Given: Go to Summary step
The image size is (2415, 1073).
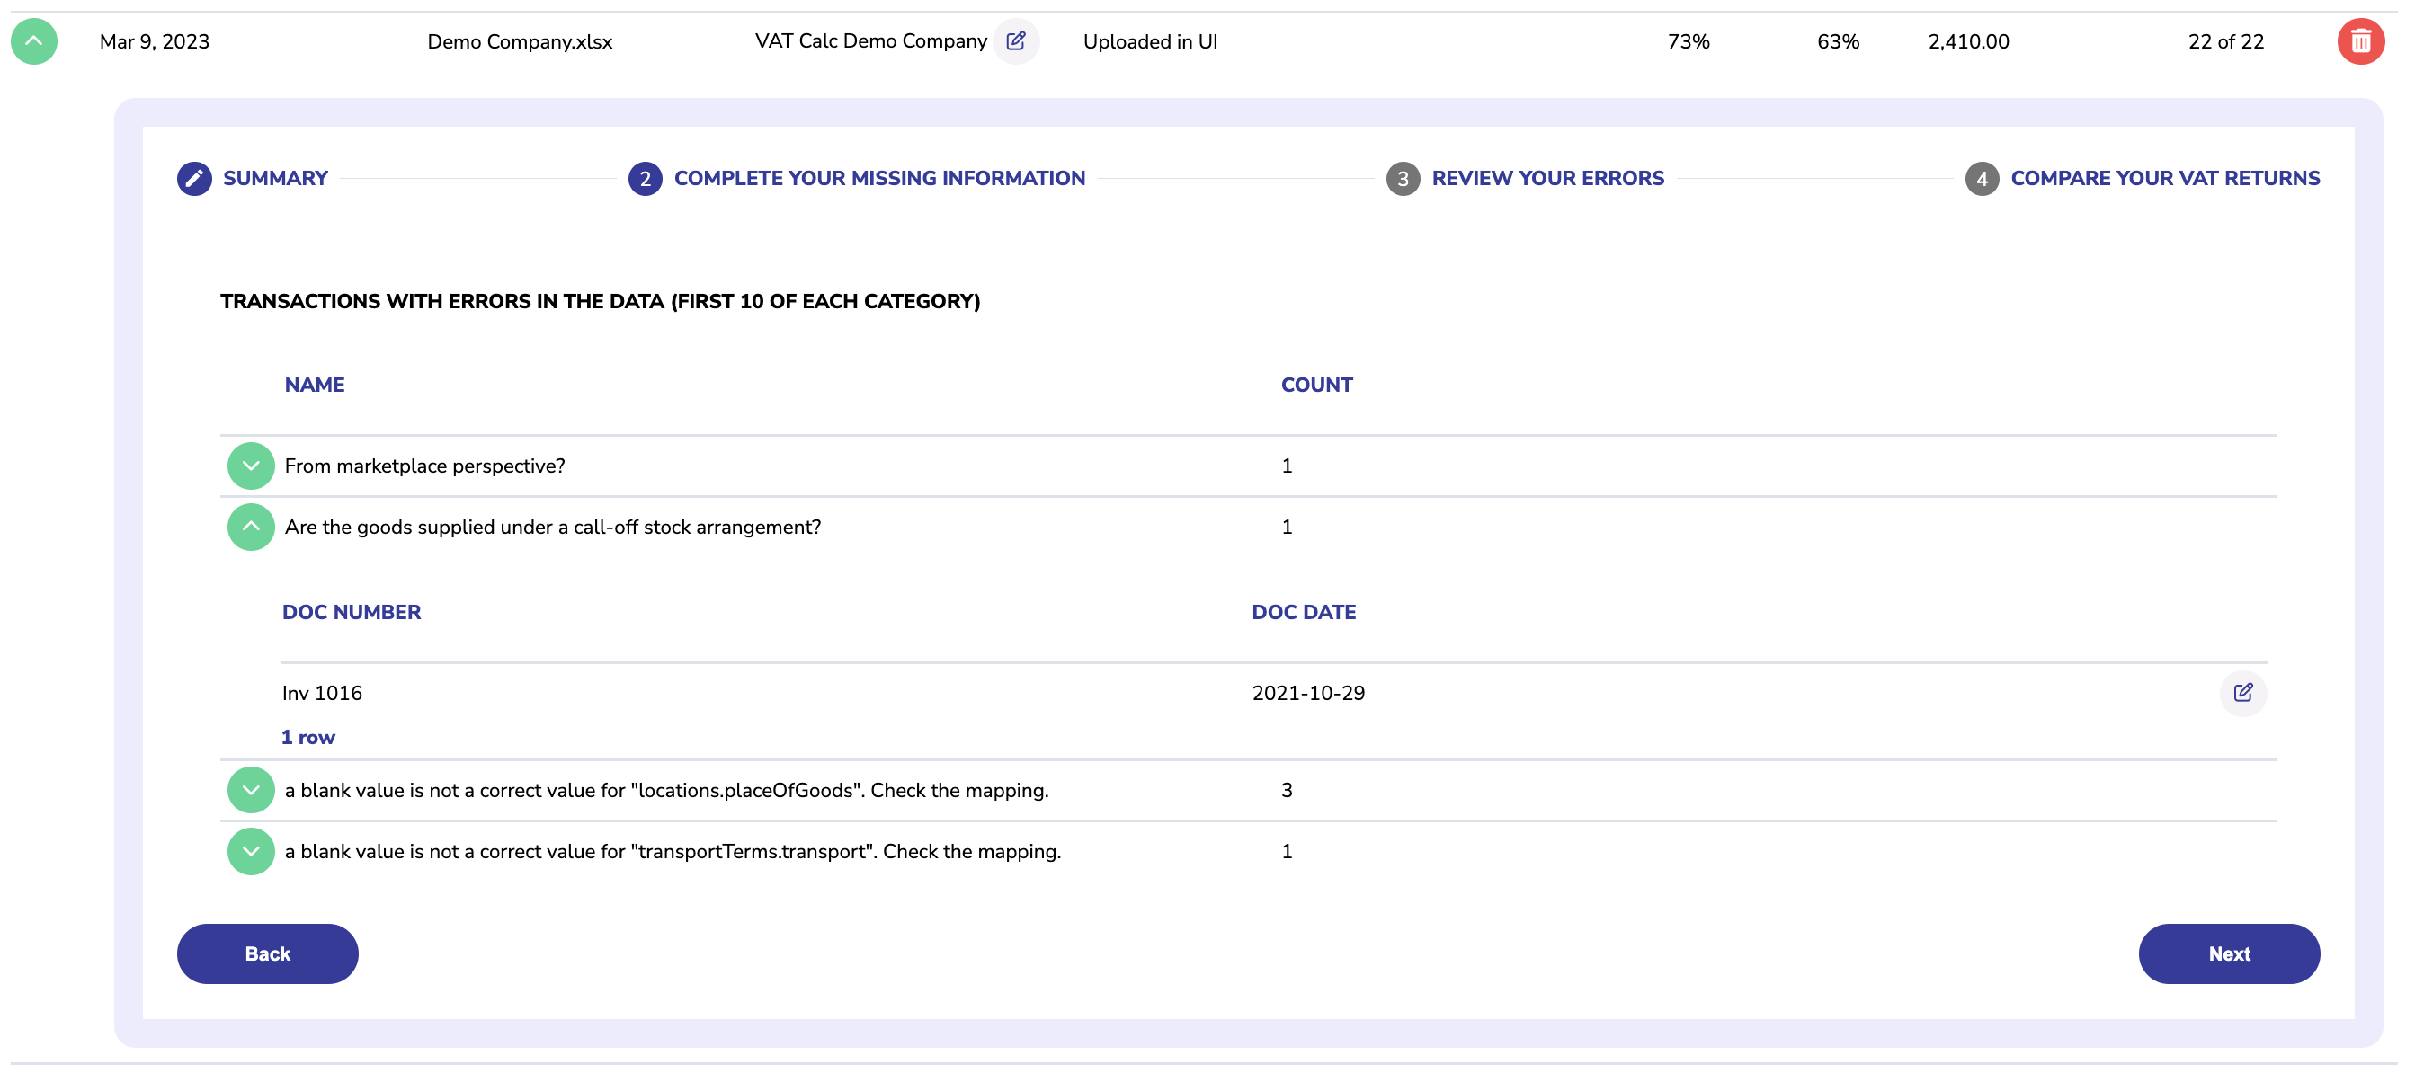Looking at the screenshot, I should click(275, 179).
